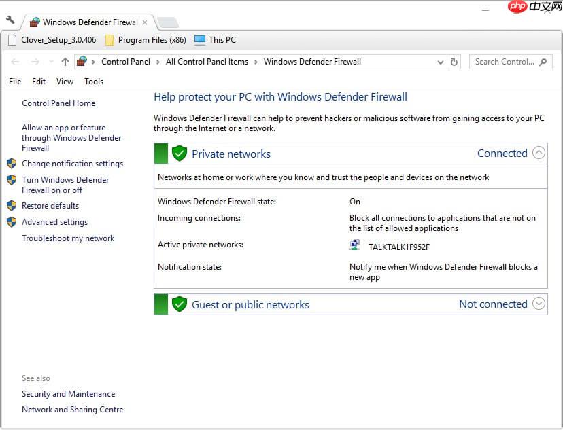Click the Clover wrench settings icon

coord(10,20)
